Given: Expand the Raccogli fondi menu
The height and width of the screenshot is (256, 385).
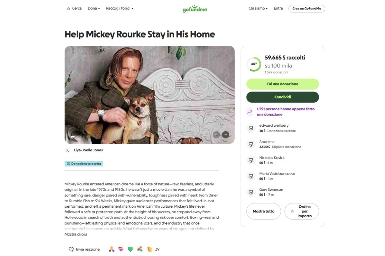Looking at the screenshot, I should [x=119, y=8].
